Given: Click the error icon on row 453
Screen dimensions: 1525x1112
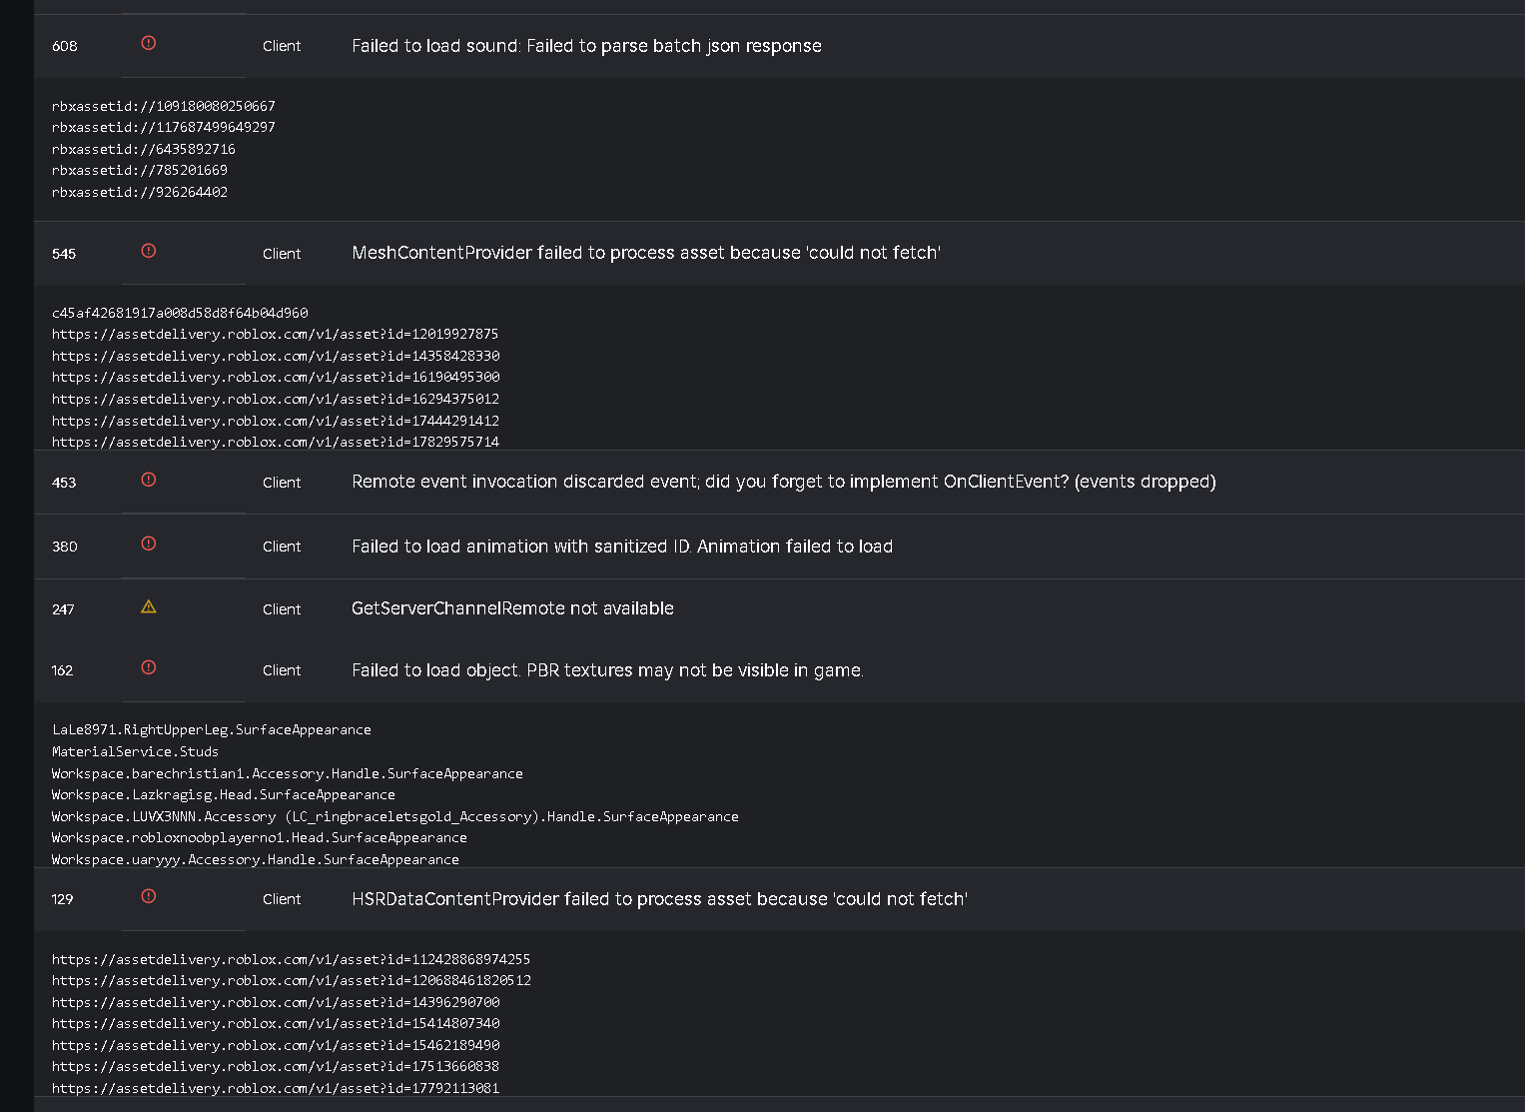Looking at the screenshot, I should click(149, 480).
